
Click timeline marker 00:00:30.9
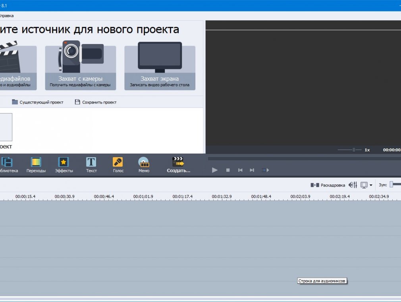[x=64, y=196]
